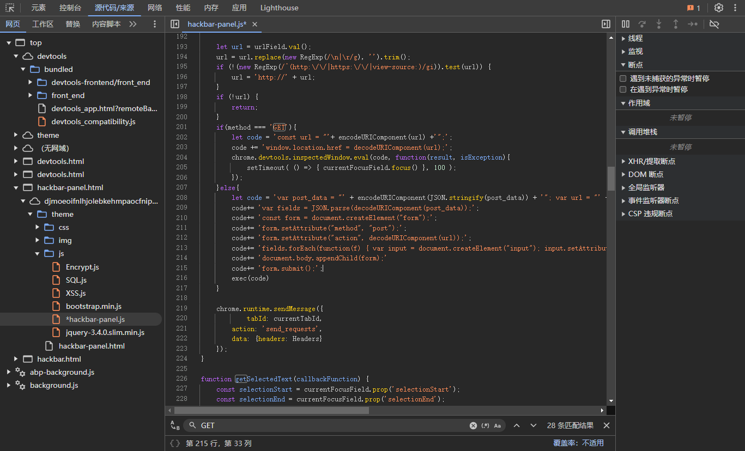
Task: Open the Console tab
Action: point(70,8)
